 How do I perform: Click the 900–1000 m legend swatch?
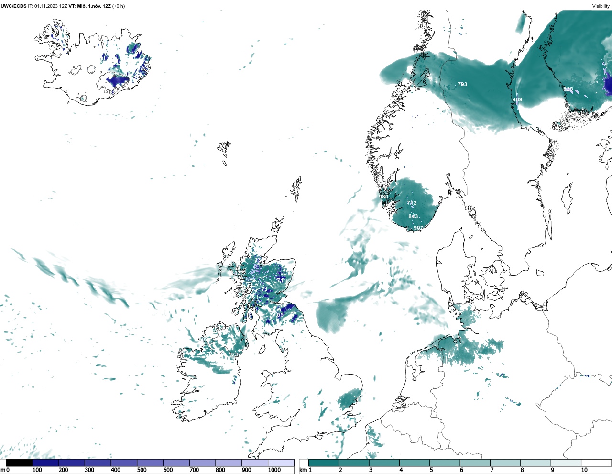254,463
